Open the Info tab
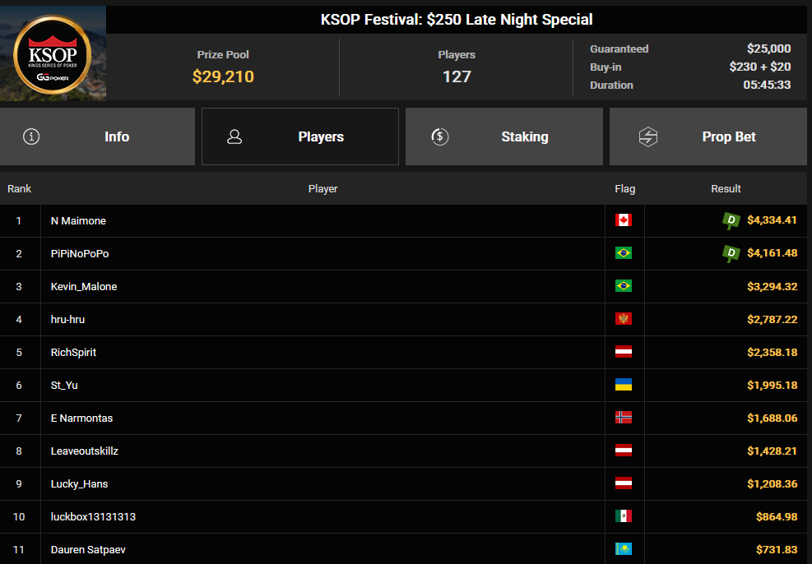812x564 pixels. tap(97, 136)
